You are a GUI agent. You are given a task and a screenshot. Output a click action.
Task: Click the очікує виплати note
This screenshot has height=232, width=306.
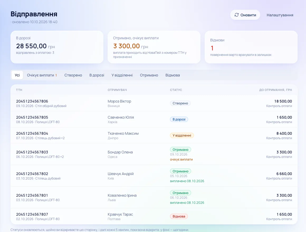(x=181, y=159)
